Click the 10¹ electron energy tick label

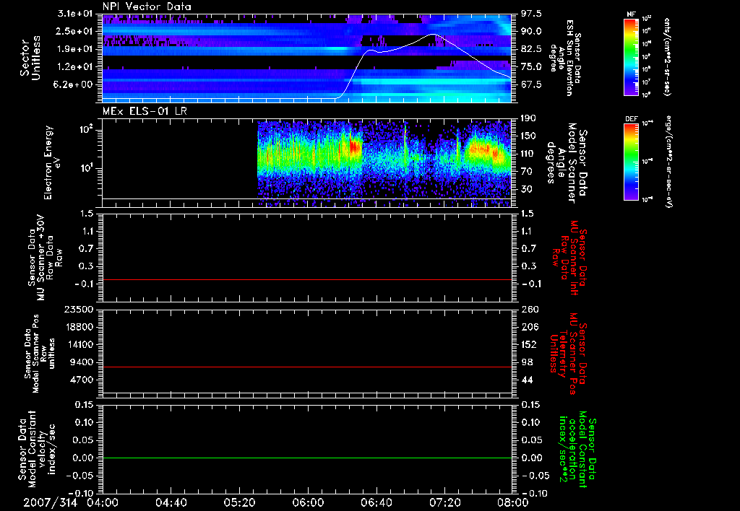[x=85, y=167]
